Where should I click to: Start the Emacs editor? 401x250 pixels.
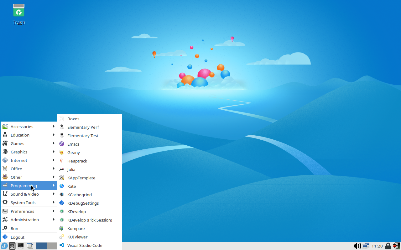(x=90, y=144)
